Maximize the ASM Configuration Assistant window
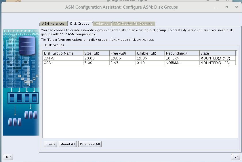This screenshot has width=242, height=162. (227, 7)
